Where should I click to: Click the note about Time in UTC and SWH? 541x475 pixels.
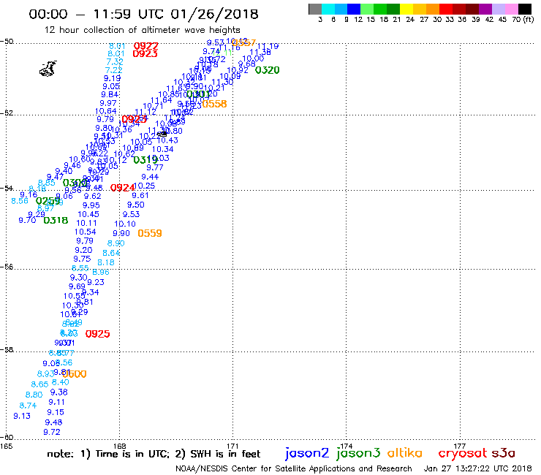(154, 454)
